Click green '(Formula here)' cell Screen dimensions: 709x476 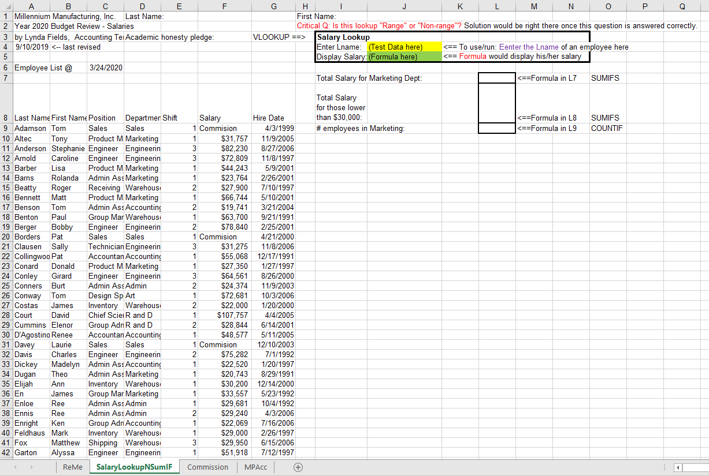(404, 57)
